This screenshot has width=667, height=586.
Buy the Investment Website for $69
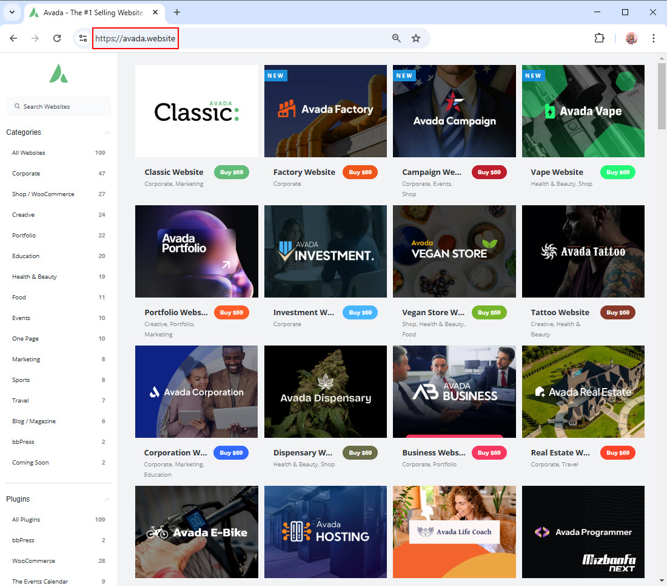(x=360, y=313)
